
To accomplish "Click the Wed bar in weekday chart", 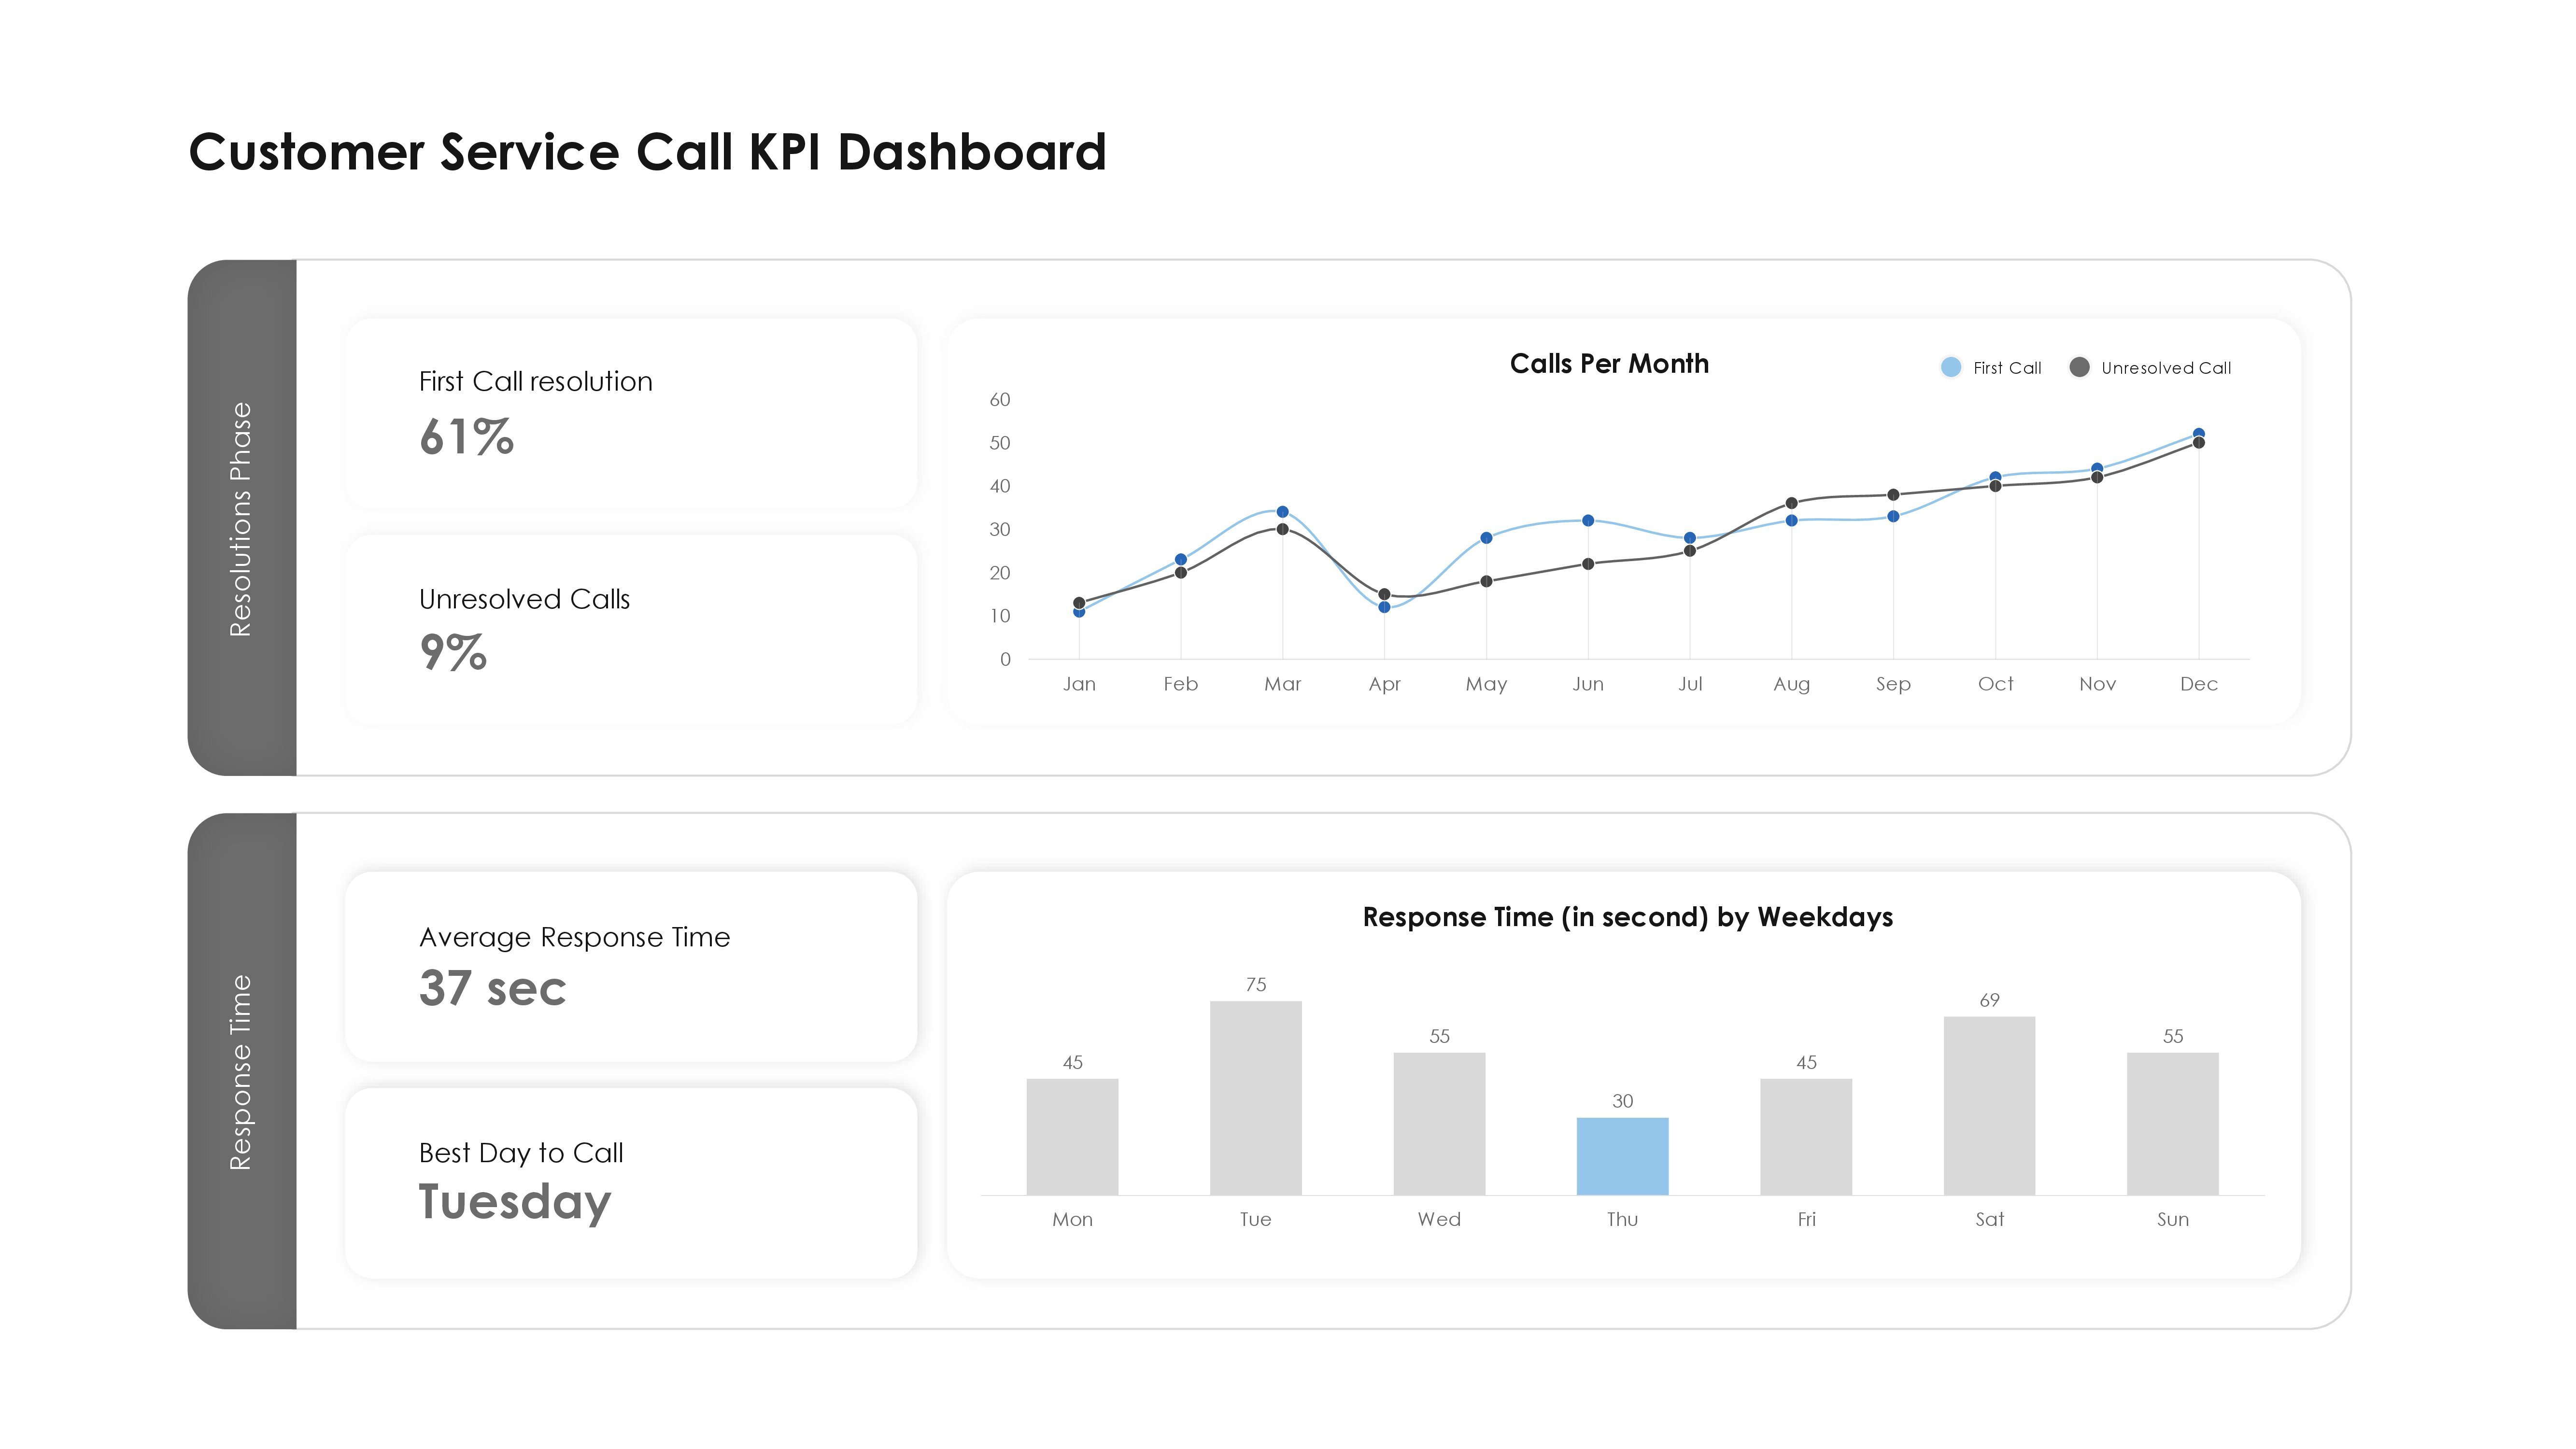I will point(1439,1124).
